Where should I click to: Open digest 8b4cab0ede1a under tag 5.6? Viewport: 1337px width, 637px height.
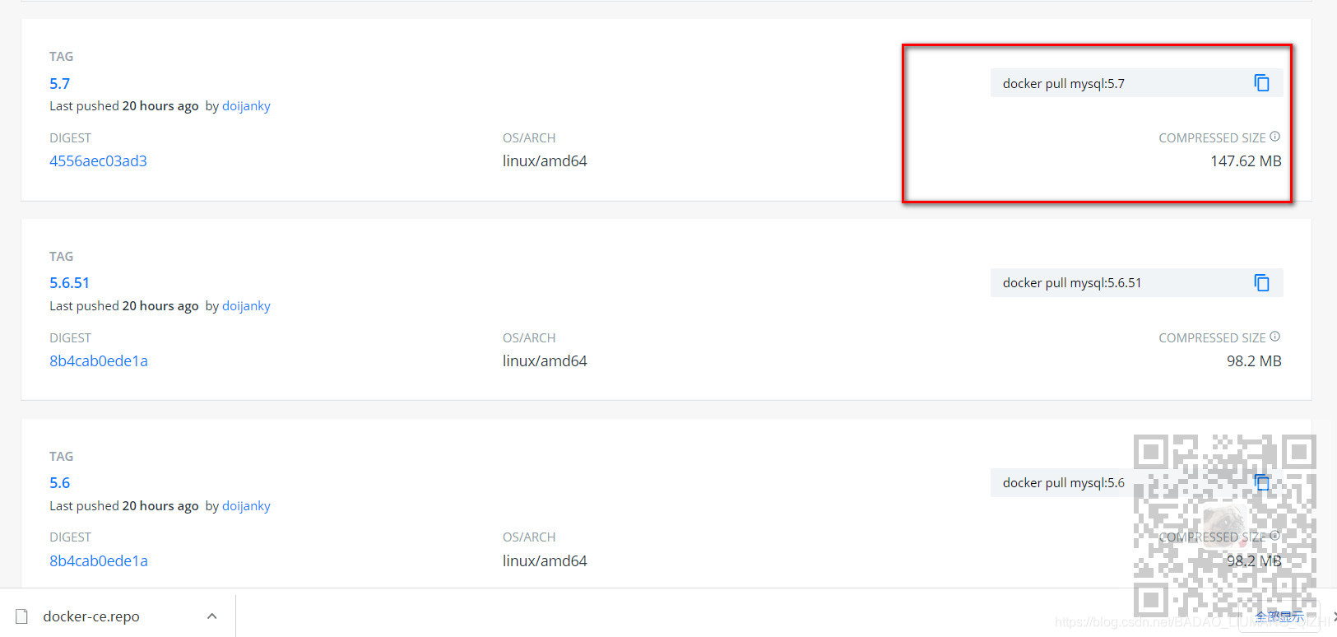[99, 561]
